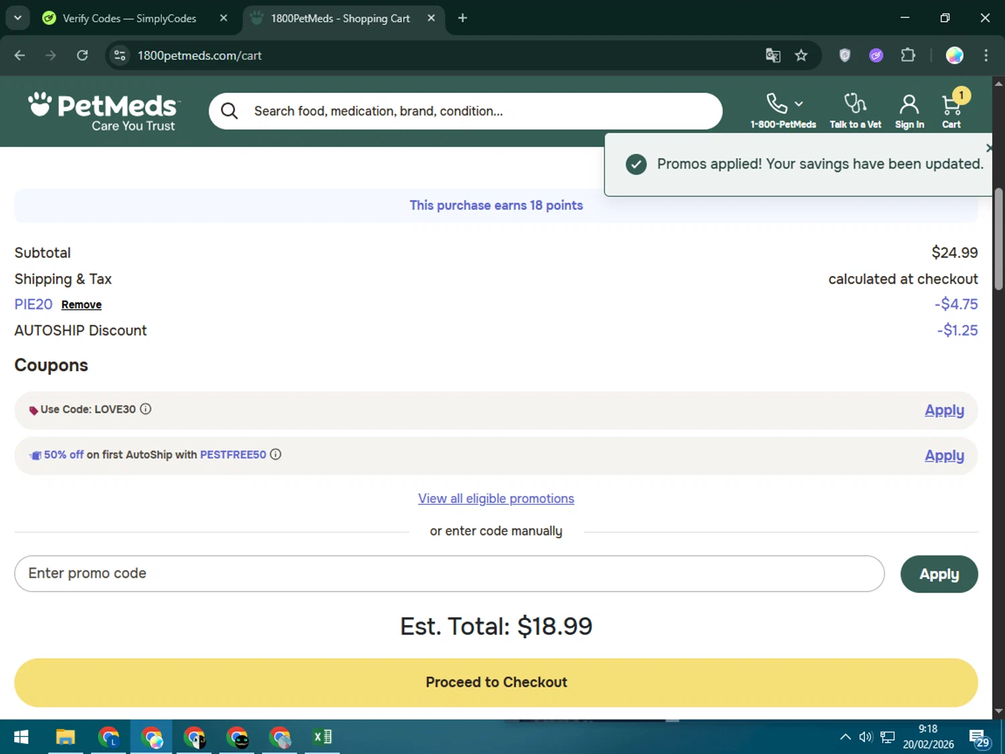Image resolution: width=1005 pixels, height=754 pixels.
Task: Expand the phone number dropdown chevron
Action: (x=799, y=104)
